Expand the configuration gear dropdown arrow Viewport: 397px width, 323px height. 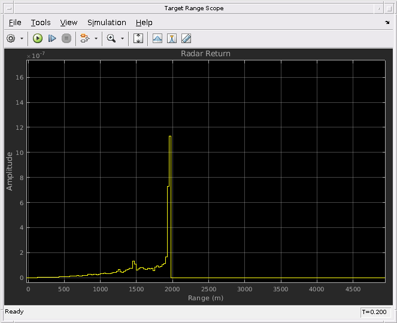tap(22, 38)
